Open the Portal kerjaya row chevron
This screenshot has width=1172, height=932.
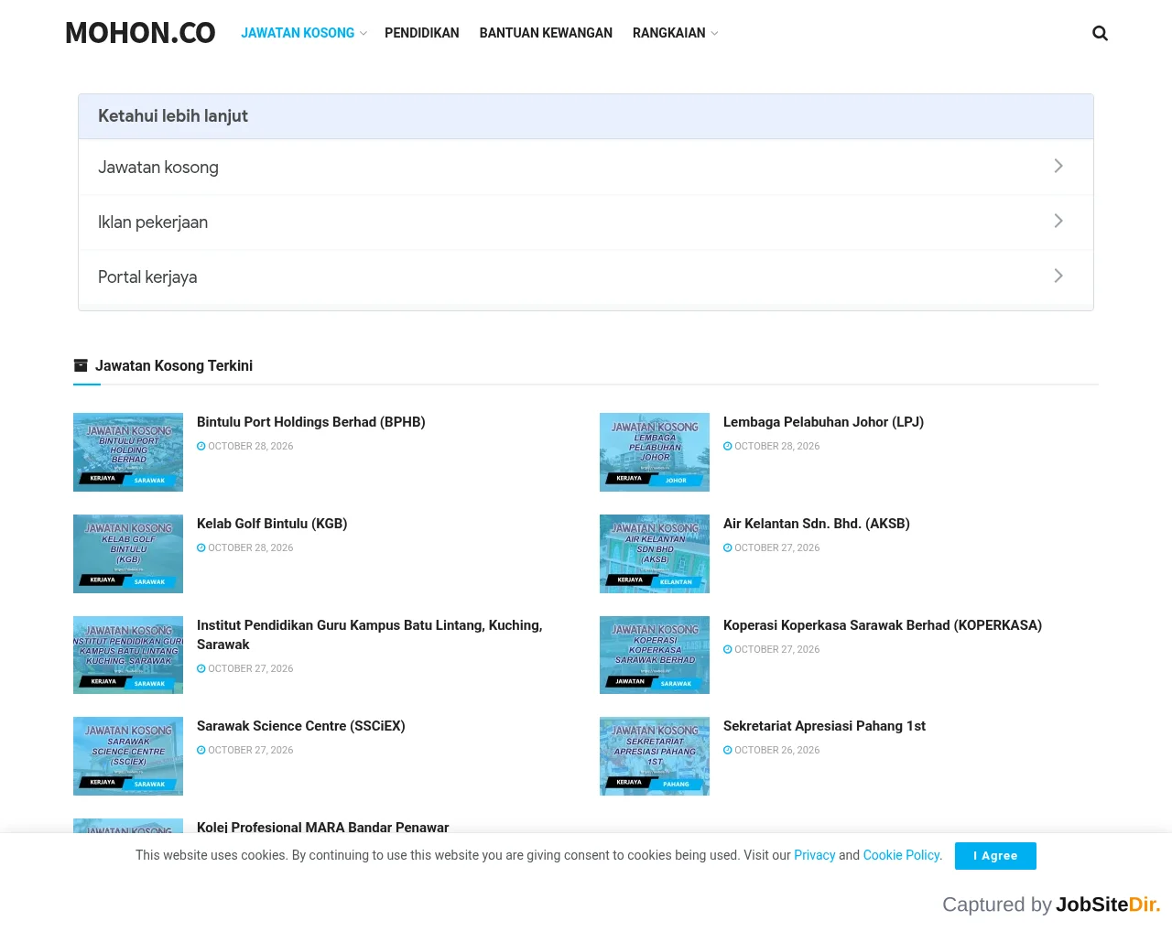click(1058, 276)
